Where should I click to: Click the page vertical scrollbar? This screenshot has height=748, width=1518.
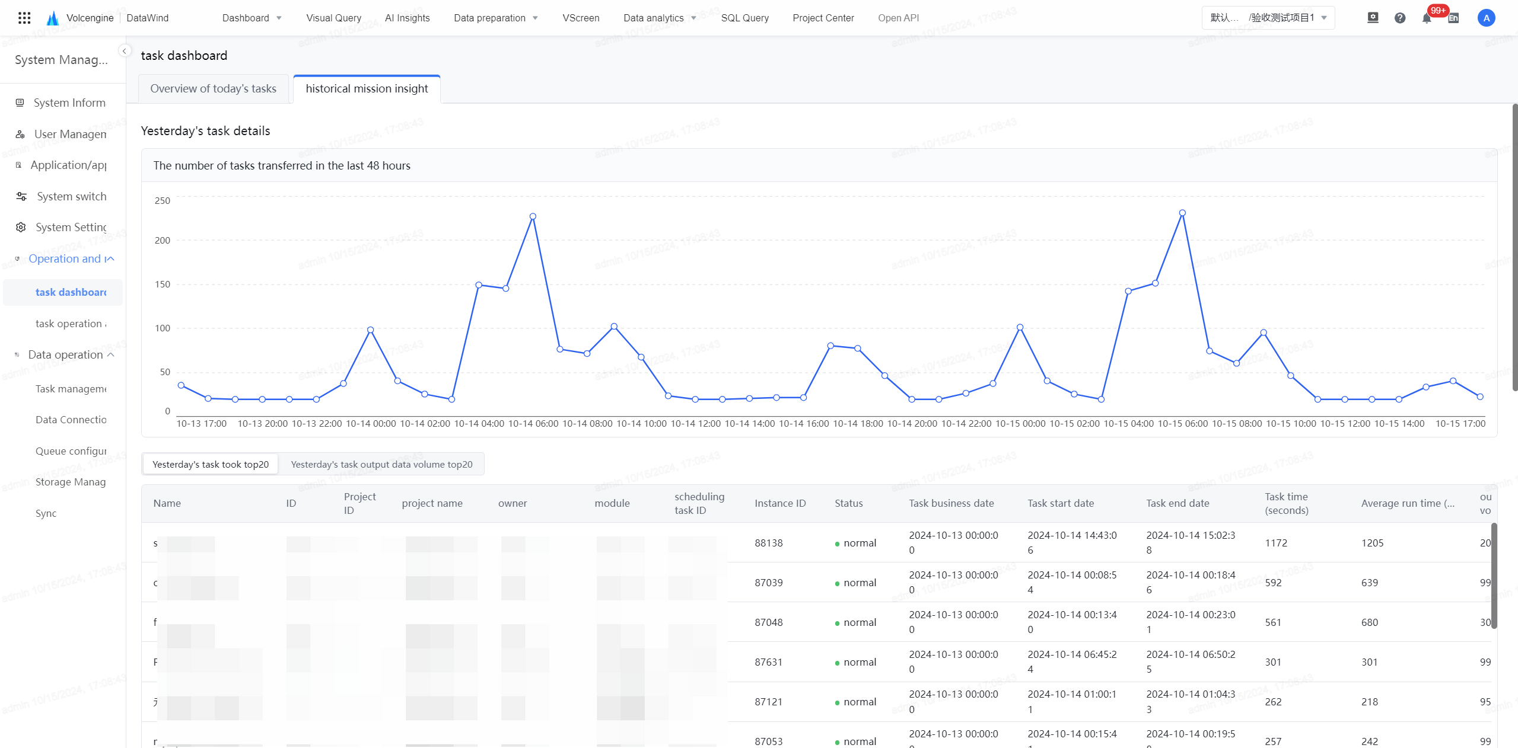click(1514, 247)
